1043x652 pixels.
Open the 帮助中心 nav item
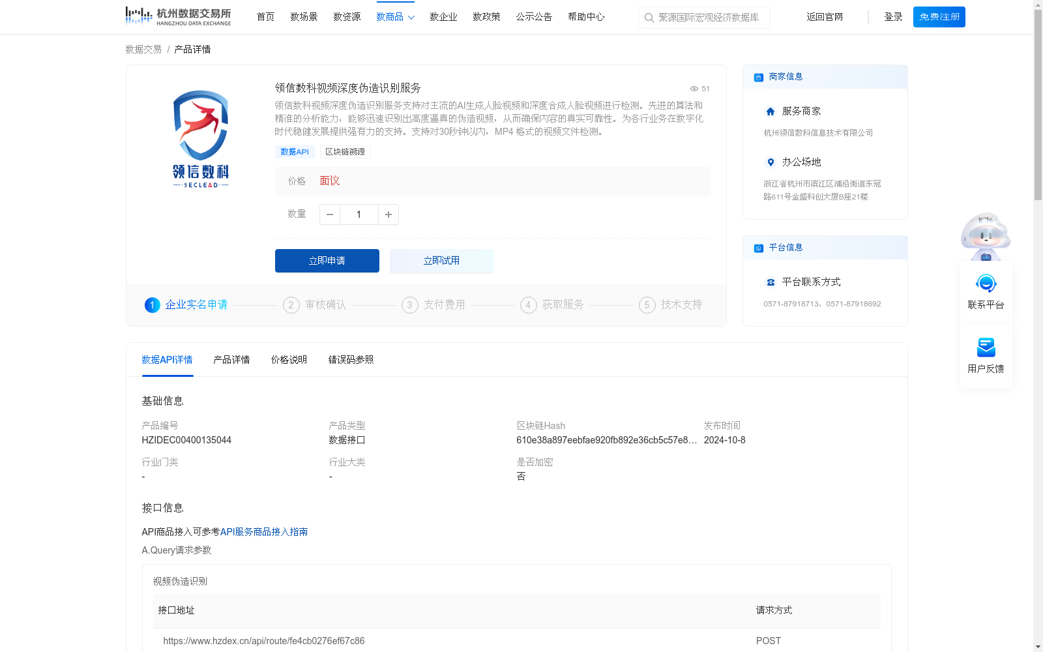[586, 17]
